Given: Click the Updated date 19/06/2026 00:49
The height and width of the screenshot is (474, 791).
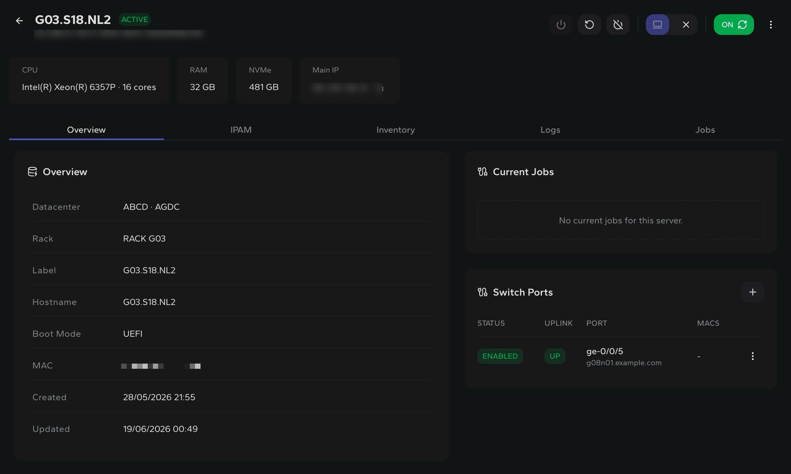Looking at the screenshot, I should click(160, 429).
